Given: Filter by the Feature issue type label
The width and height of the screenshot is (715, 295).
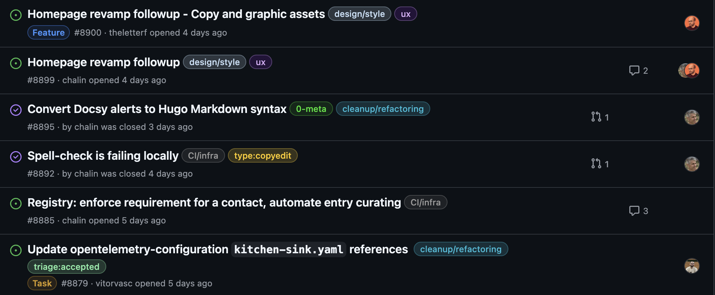Looking at the screenshot, I should 49,33.
